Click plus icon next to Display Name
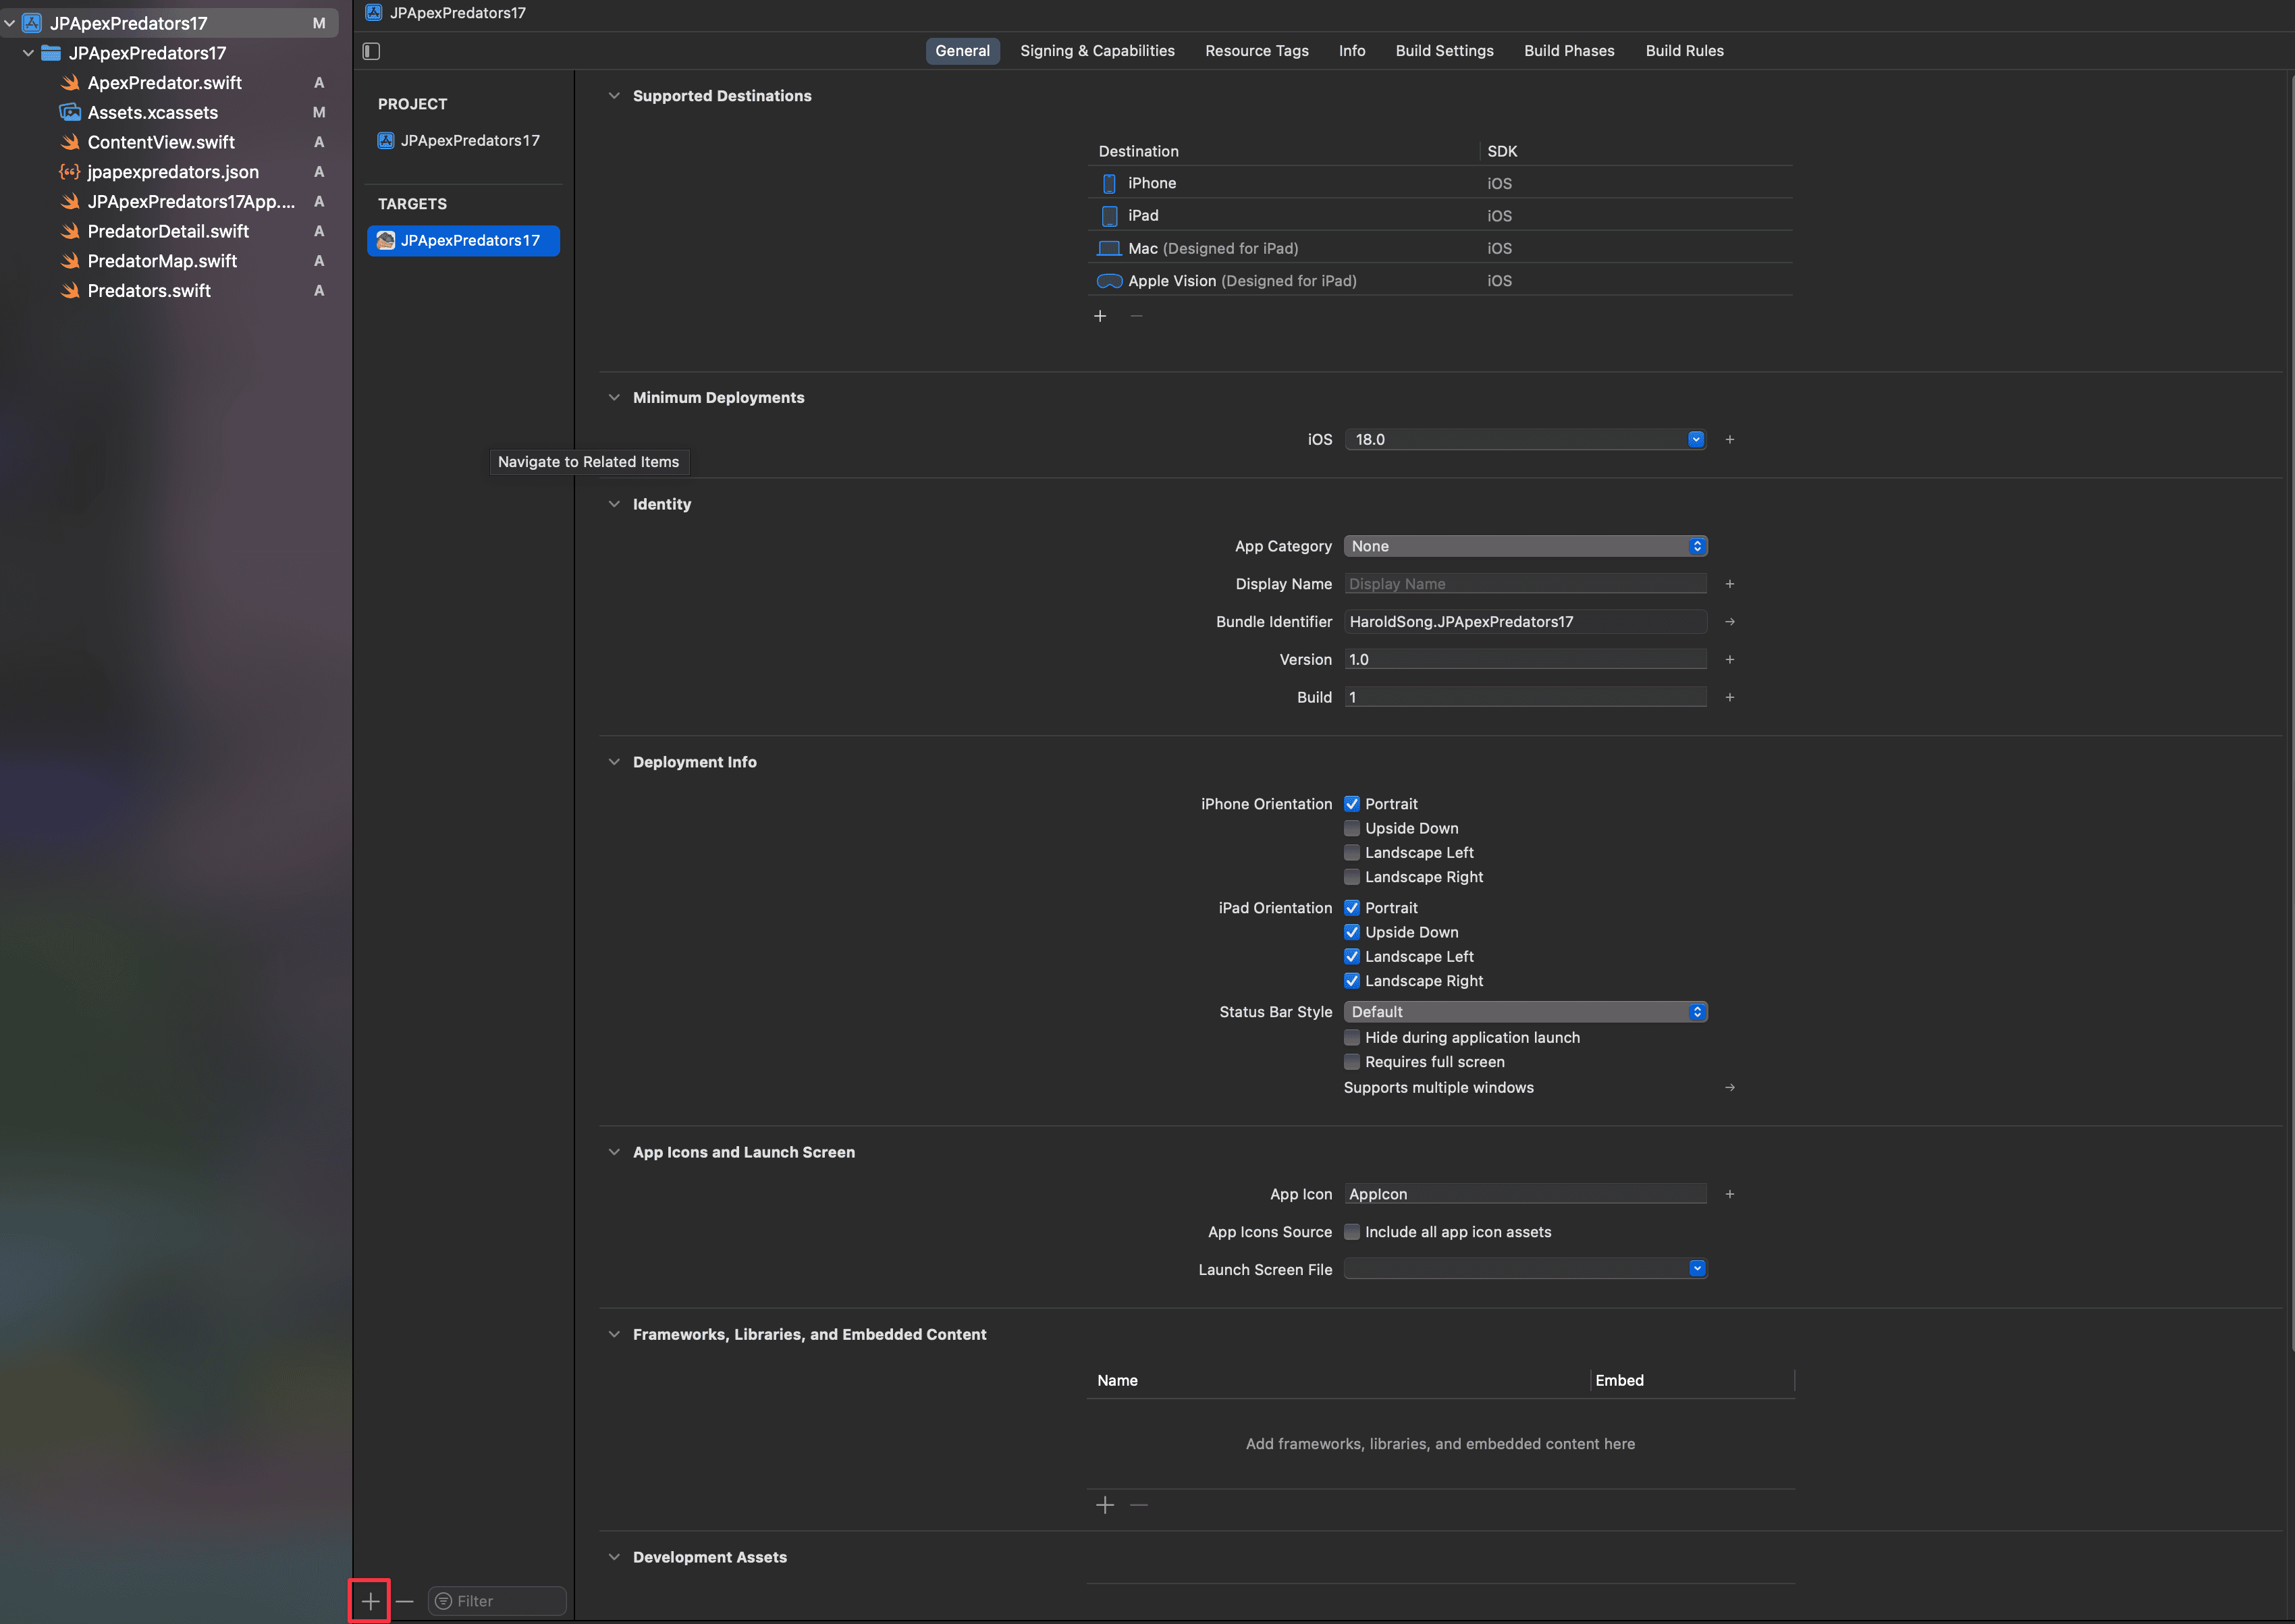2295x1624 pixels. pos(1730,584)
